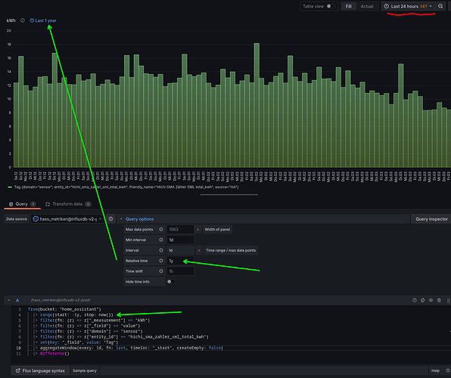This screenshot has height=378, width=451.
Task: Duplicate query A with the copy icon
Action: point(422,300)
